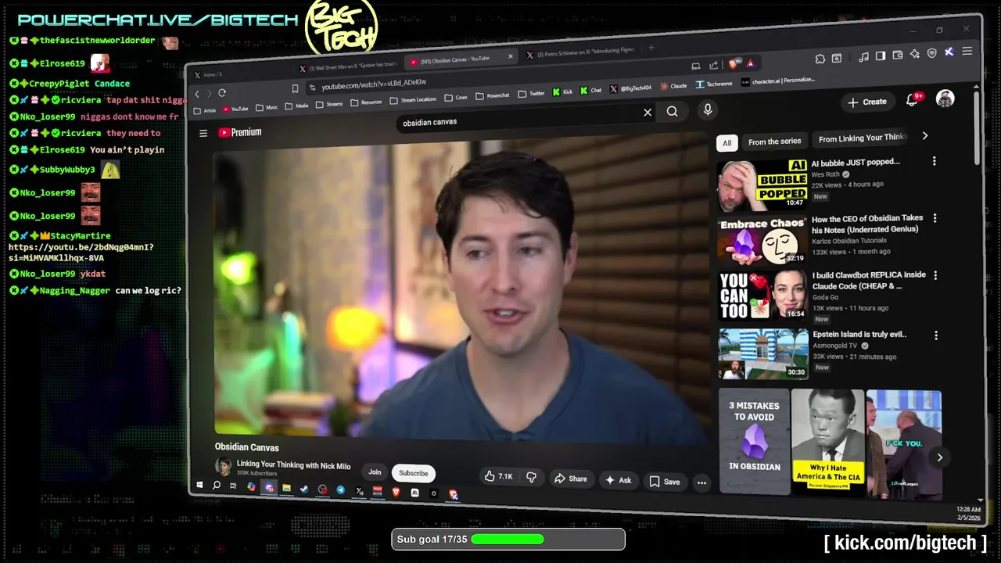
Task: Open the Windows Start menu
Action: 199,484
